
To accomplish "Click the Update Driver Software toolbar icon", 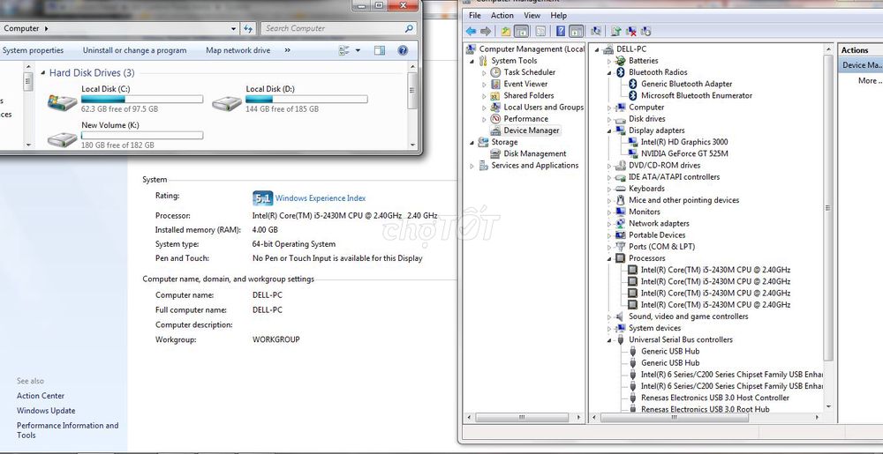I will coord(616,31).
